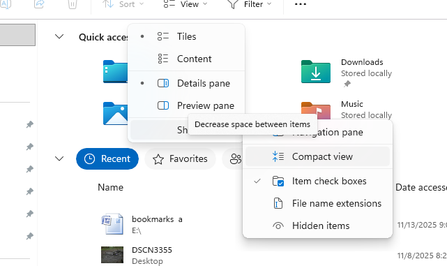This screenshot has height=266, width=447.
Task: Click Music folder name text
Action: tap(352, 104)
